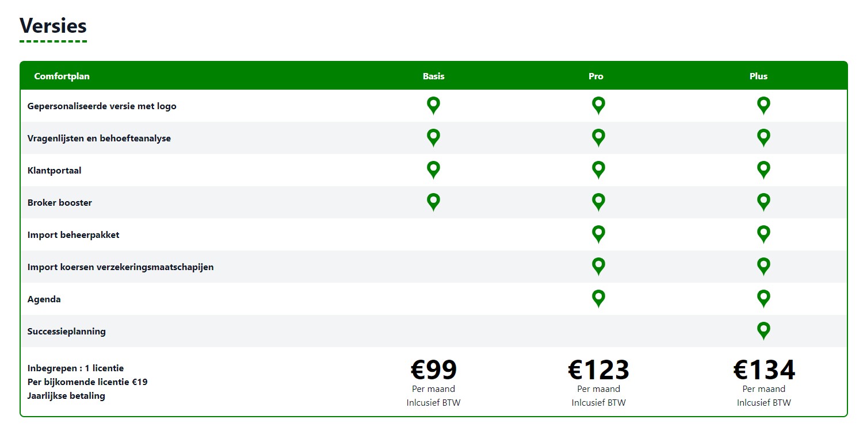Select the Plus column header
Screen dimensions: 867x431
[759, 76]
